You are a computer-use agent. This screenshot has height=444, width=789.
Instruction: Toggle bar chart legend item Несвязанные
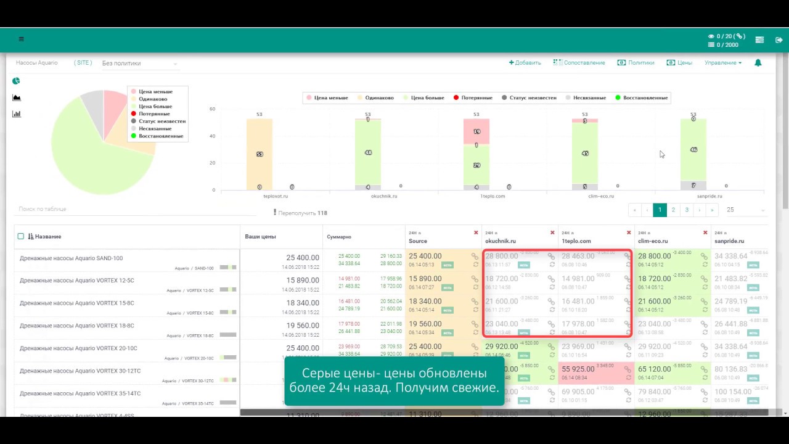(x=585, y=97)
